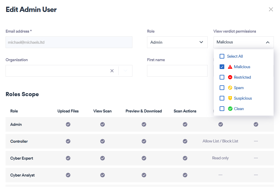Click Admin row Upload Files checkmark
The width and height of the screenshot is (280, 187).
(68, 124)
